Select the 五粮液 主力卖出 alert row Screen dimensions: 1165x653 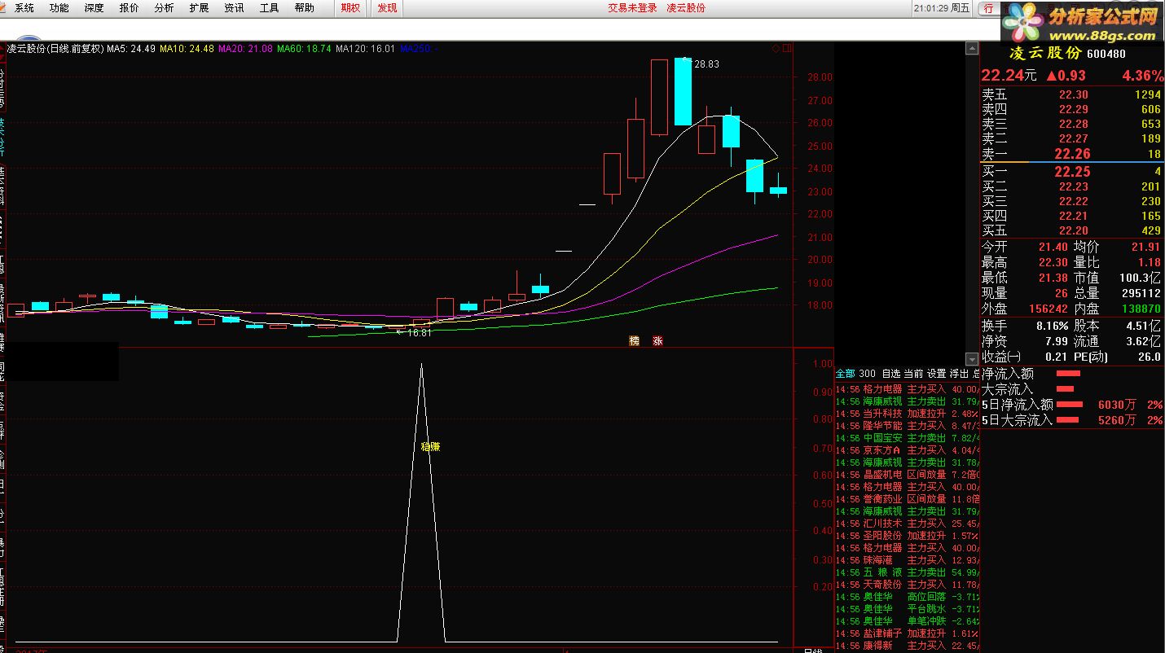pos(908,572)
